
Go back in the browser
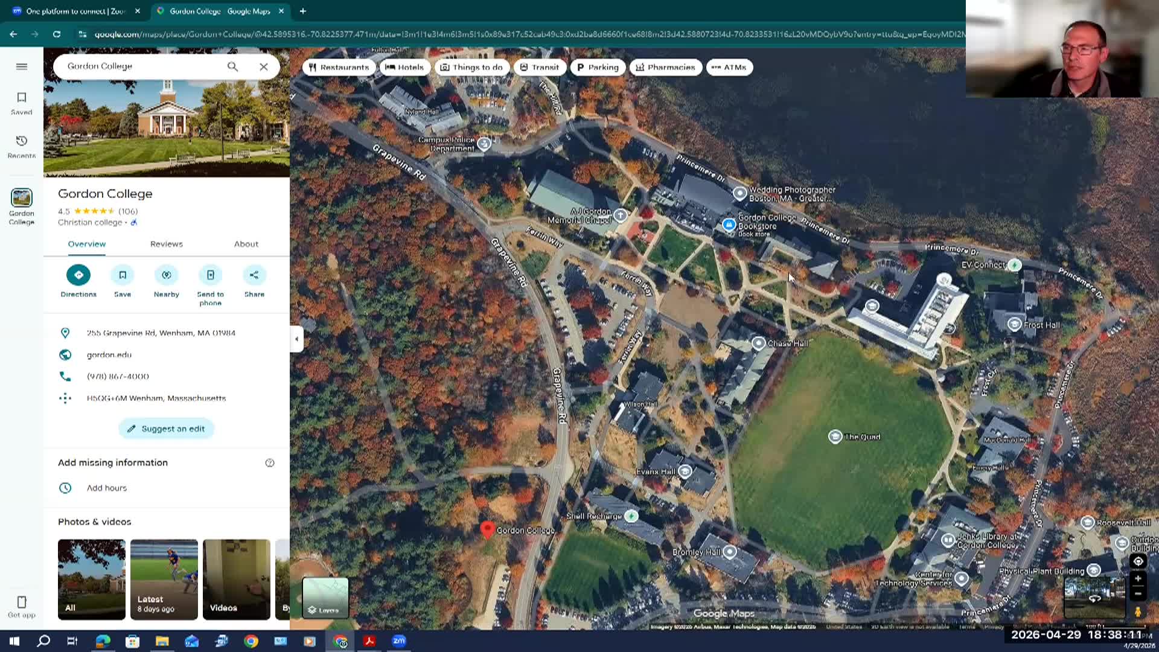point(13,34)
